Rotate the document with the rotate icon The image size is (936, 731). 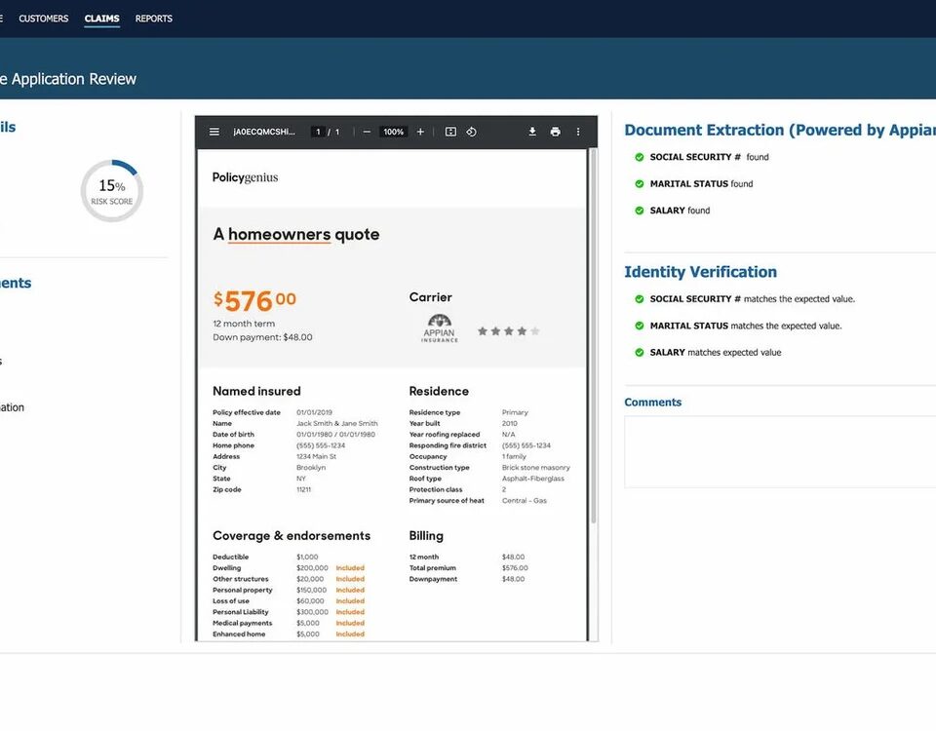[x=471, y=132]
